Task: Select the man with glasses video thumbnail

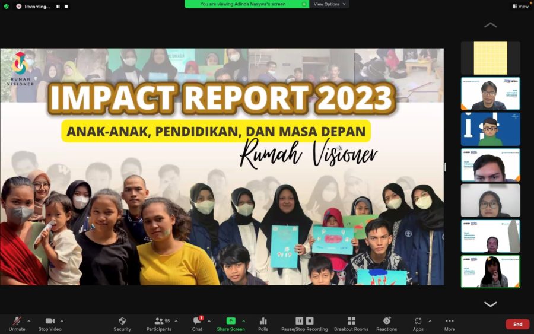Action: 491,94
